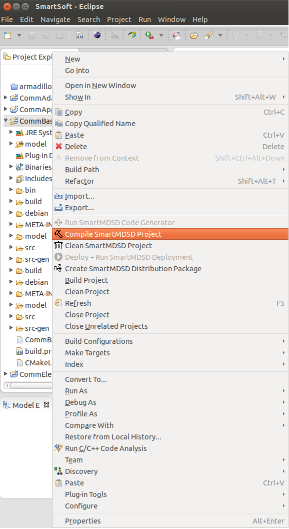Screen dimensions: 289x529
Task: Click the Save All toolbar icon
Action: (x=45, y=35)
